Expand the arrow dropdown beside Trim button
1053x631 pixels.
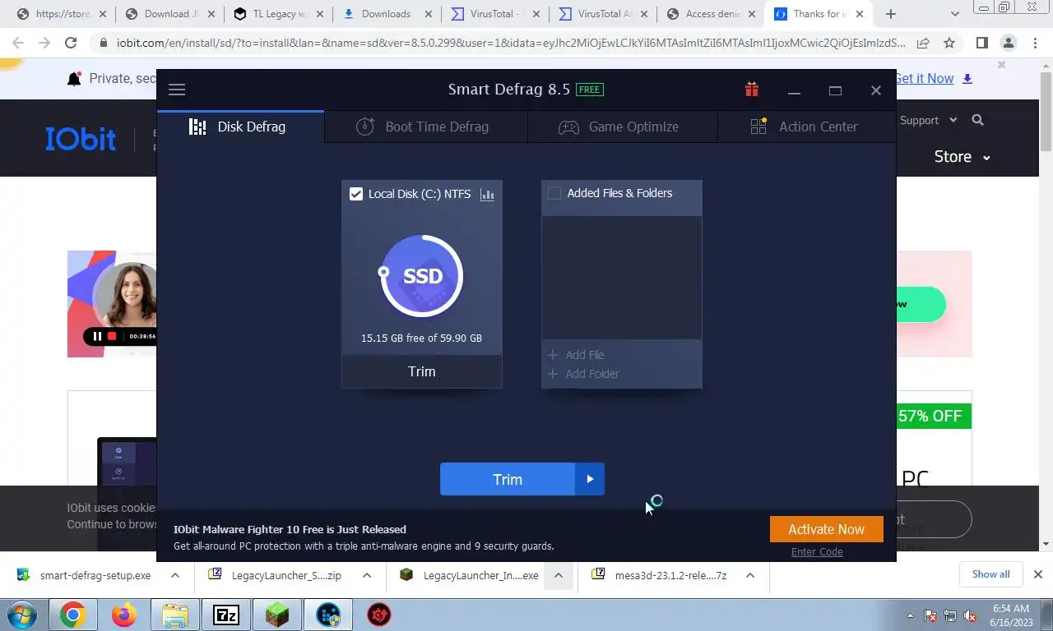[x=590, y=479]
